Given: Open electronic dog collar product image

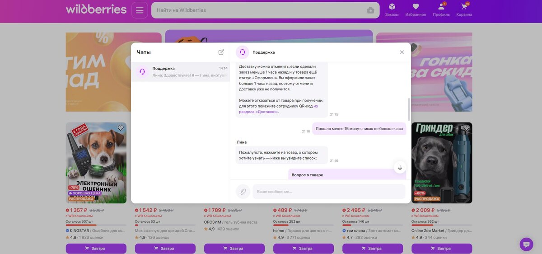Looking at the screenshot, I should tap(96, 163).
